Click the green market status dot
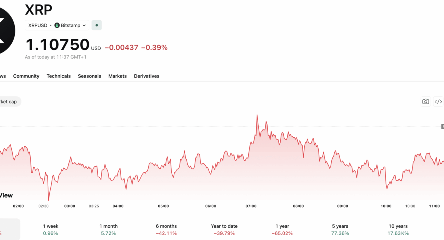This screenshot has height=240, width=444. [x=97, y=25]
